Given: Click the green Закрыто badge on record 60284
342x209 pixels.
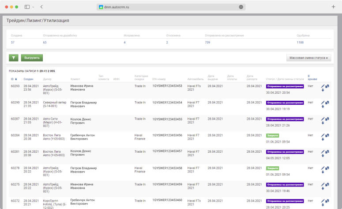Looking at the screenshot, I should [x=273, y=136].
